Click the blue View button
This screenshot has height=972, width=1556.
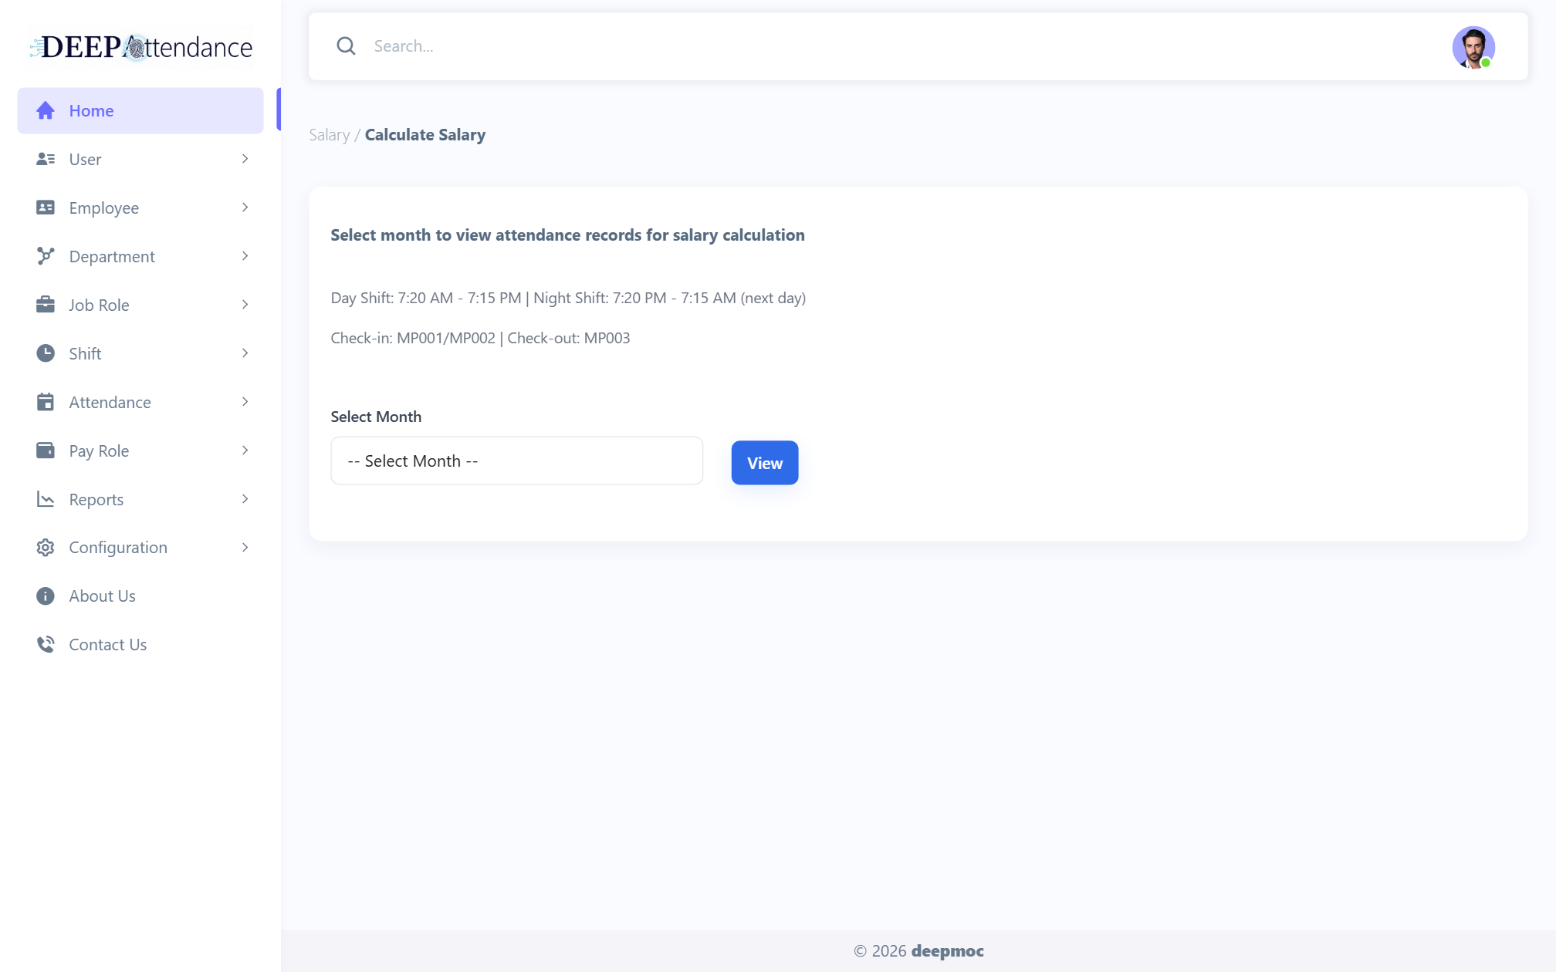point(765,463)
